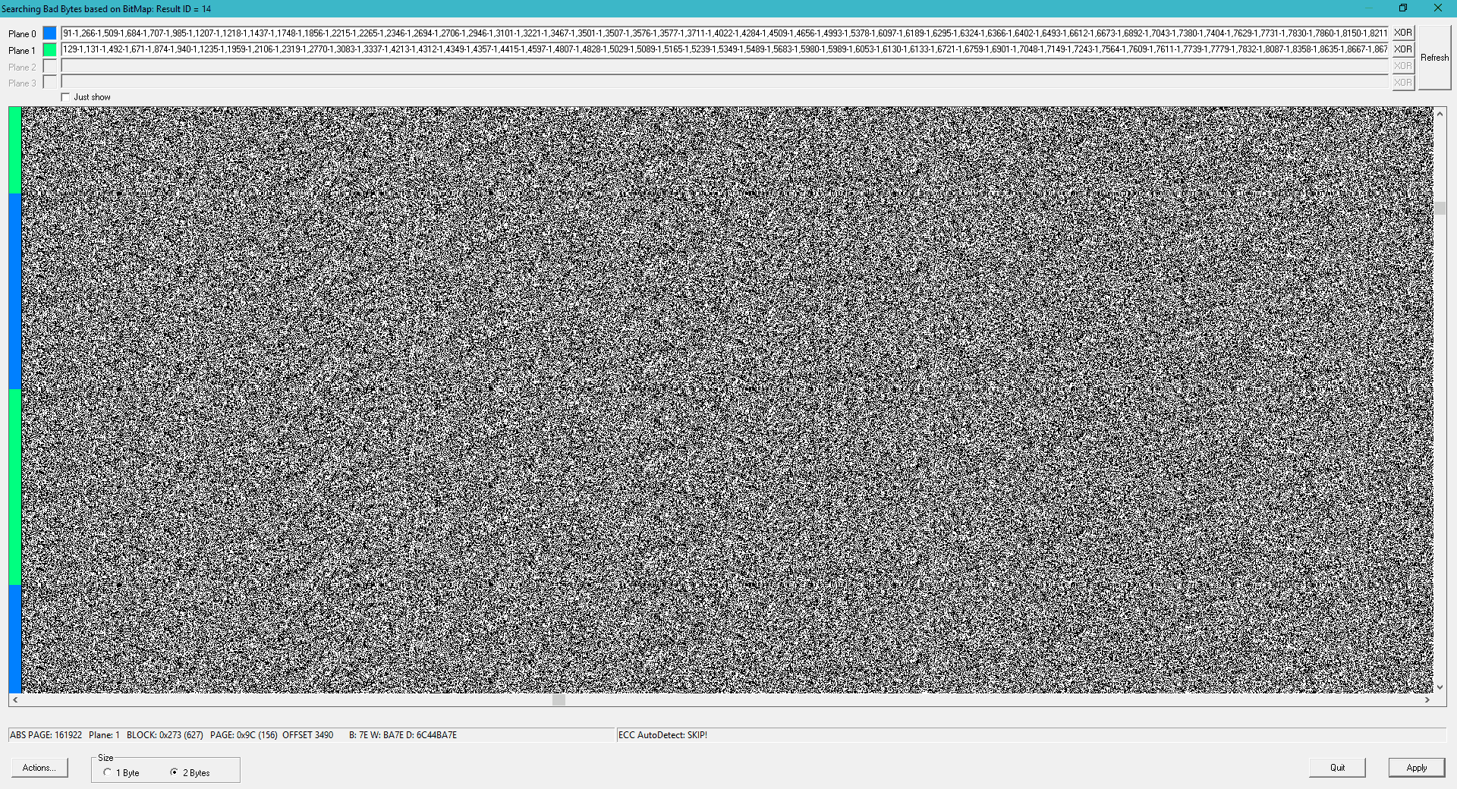Click the vertical scrollbar up arrow

1440,114
